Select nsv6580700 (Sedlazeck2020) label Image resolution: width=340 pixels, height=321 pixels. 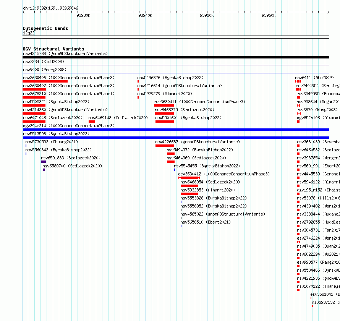pyautogui.click(x=72, y=166)
